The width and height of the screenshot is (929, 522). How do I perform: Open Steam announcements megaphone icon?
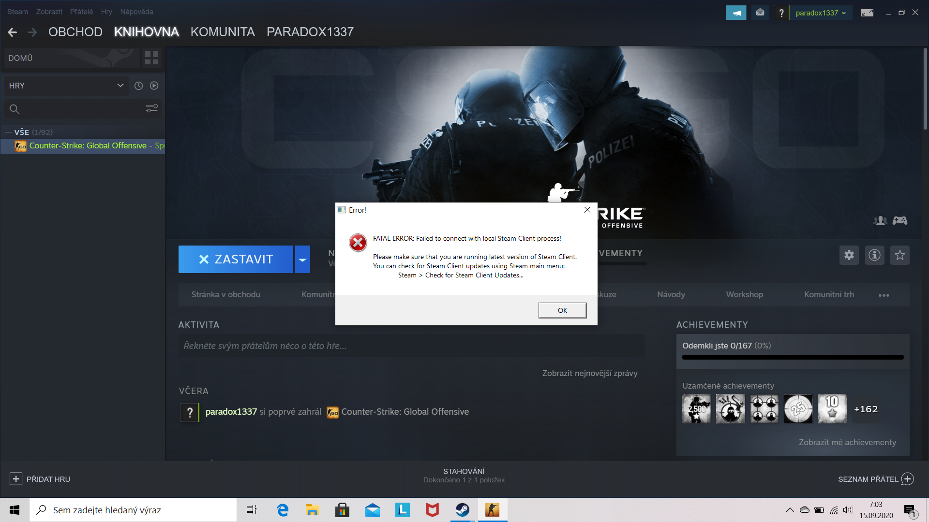coord(736,13)
